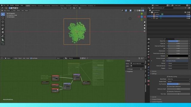
Task: Open the node editor Node menu
Action: [28, 58]
